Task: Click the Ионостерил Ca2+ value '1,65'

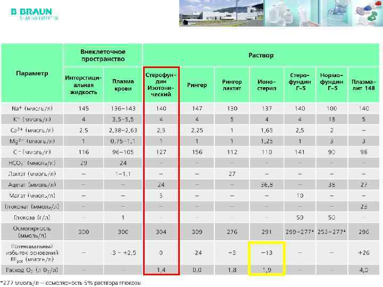Action: 267,130
